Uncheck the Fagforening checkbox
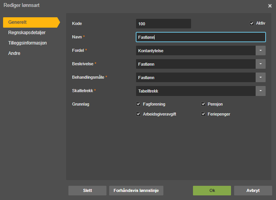This screenshot has width=276, height=200. click(x=138, y=104)
